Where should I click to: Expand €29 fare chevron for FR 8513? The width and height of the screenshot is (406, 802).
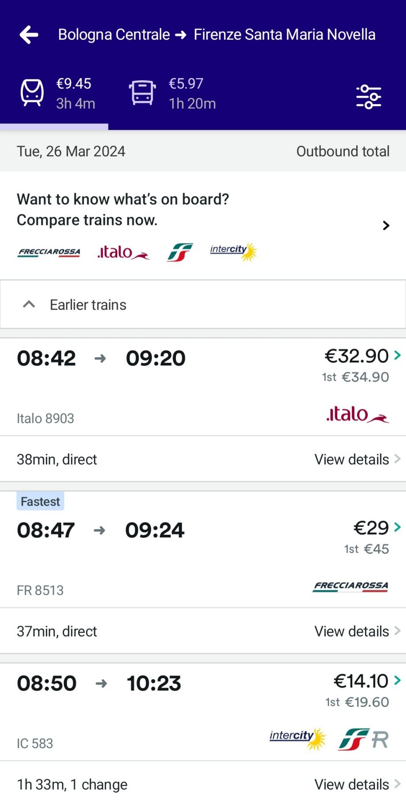(397, 527)
